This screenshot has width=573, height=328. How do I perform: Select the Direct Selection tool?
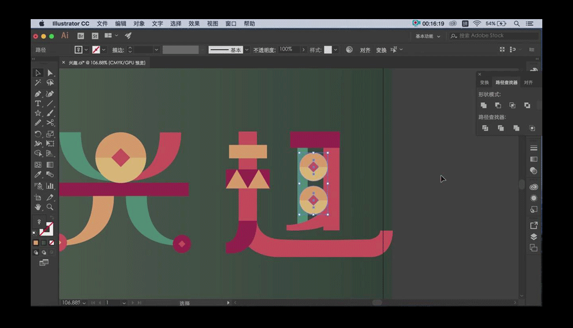coord(50,73)
